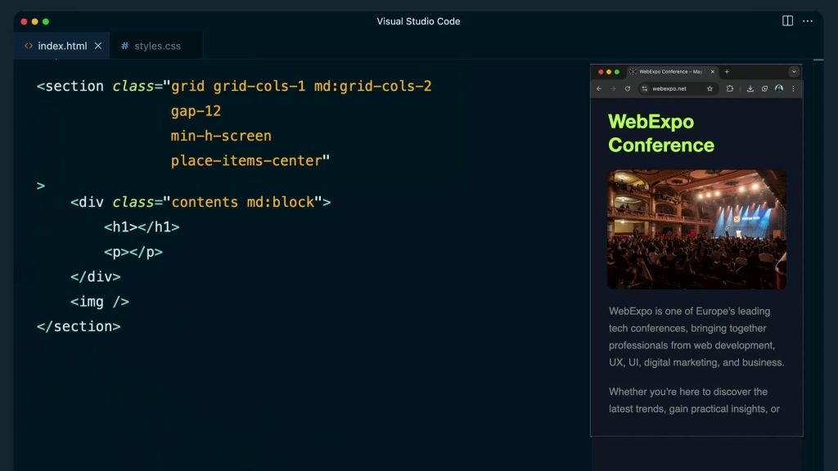Open the browser three-dot menu

tap(793, 88)
